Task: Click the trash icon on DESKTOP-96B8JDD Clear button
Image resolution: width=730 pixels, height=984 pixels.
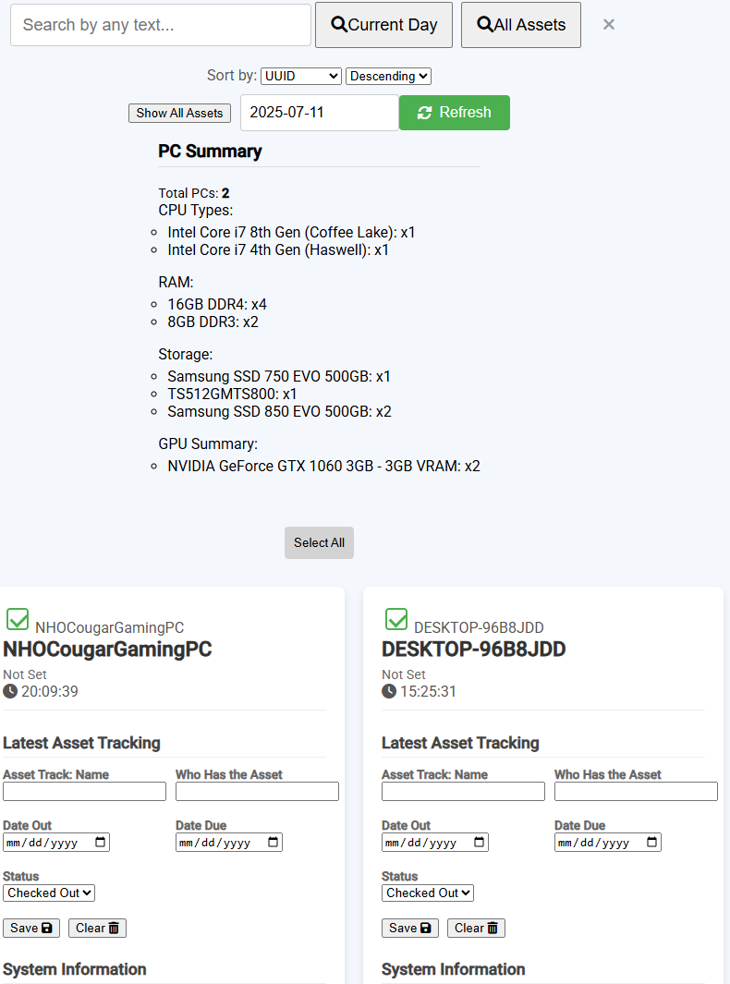Action: (x=493, y=928)
